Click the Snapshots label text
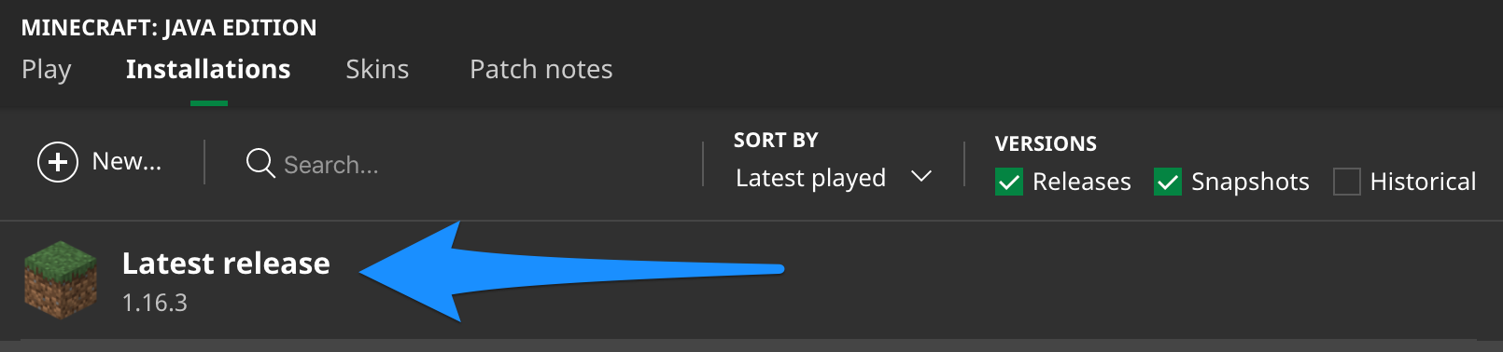Screen dimensions: 1503x352 [x=1250, y=182]
